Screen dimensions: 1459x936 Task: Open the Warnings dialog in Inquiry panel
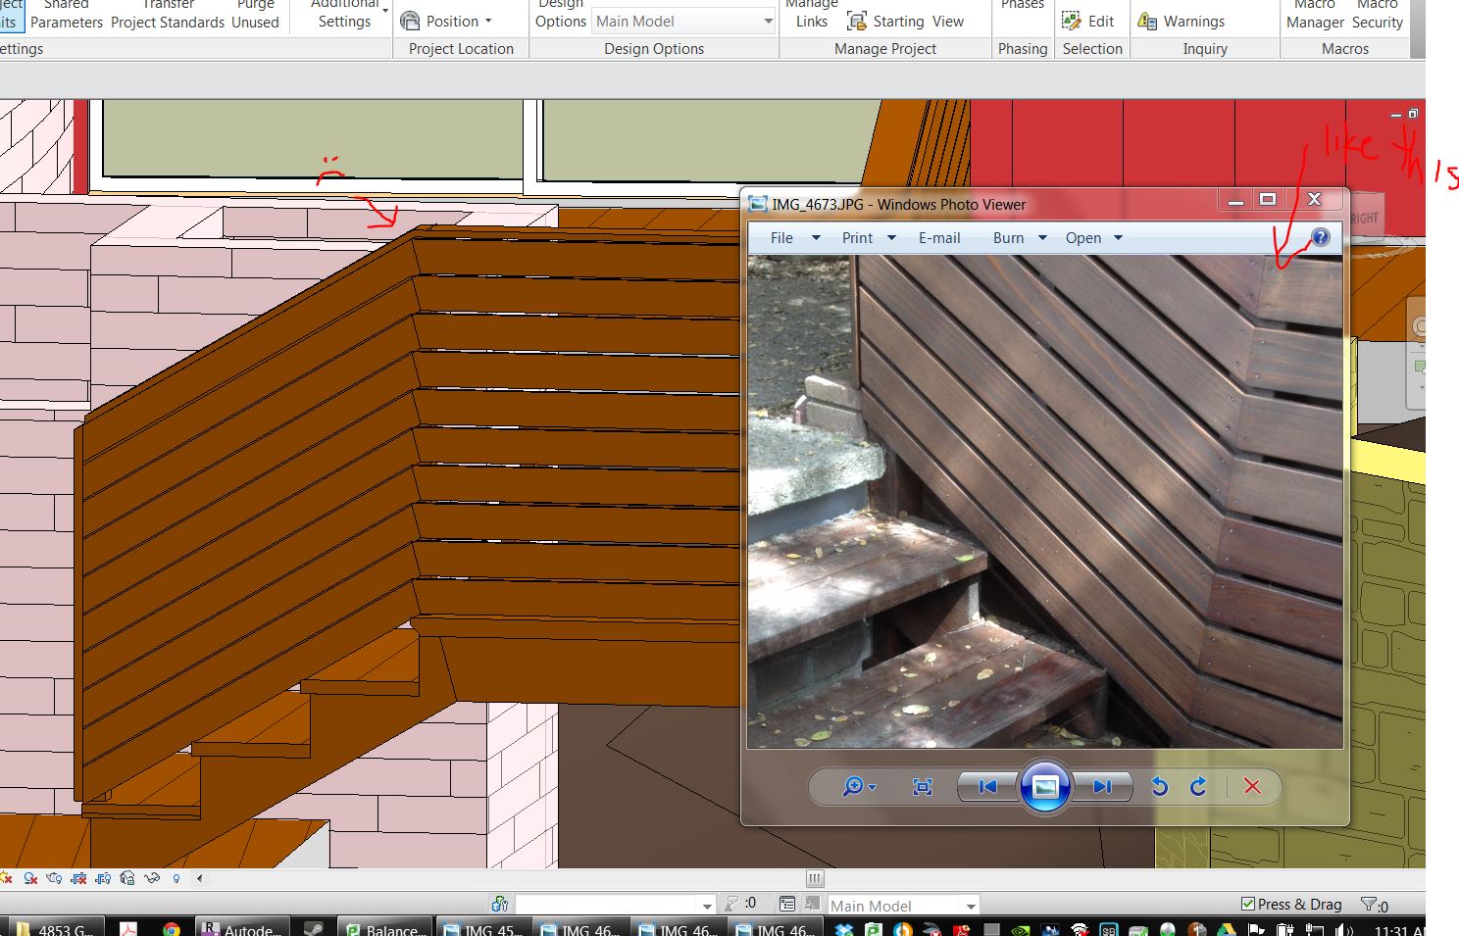[x=1190, y=21]
